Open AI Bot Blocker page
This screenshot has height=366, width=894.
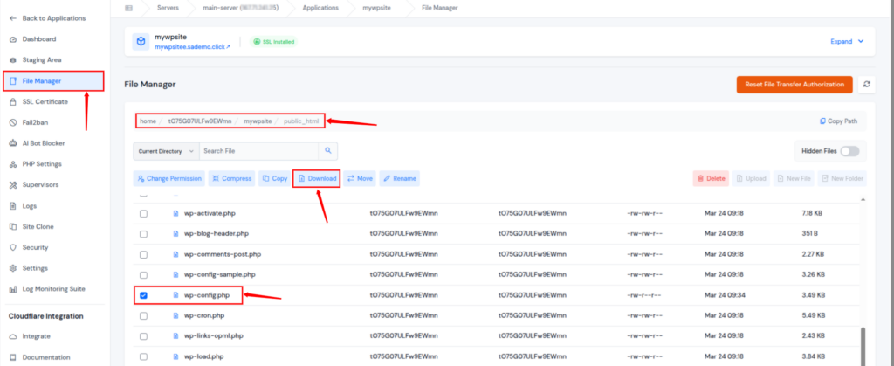pos(44,143)
